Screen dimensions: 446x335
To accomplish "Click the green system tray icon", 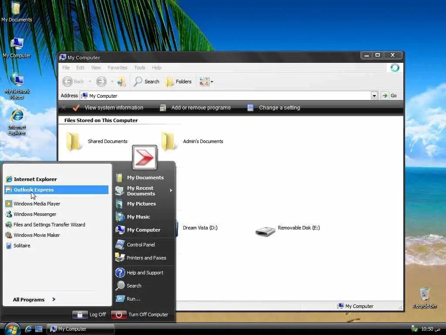I will [415, 329].
